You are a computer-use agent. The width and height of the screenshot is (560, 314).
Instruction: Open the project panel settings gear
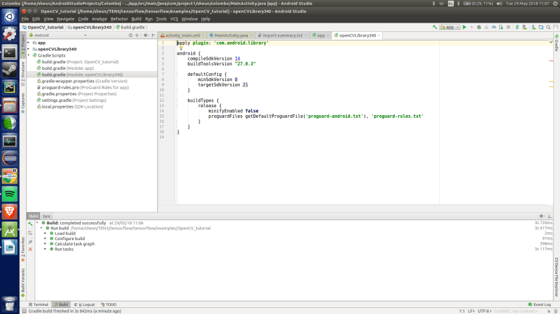pyautogui.click(x=144, y=35)
